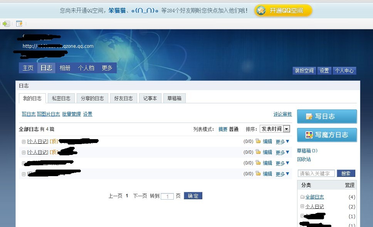Click lock icon in first journal row
Screen dimensions: 373x227
[x=258, y=141]
